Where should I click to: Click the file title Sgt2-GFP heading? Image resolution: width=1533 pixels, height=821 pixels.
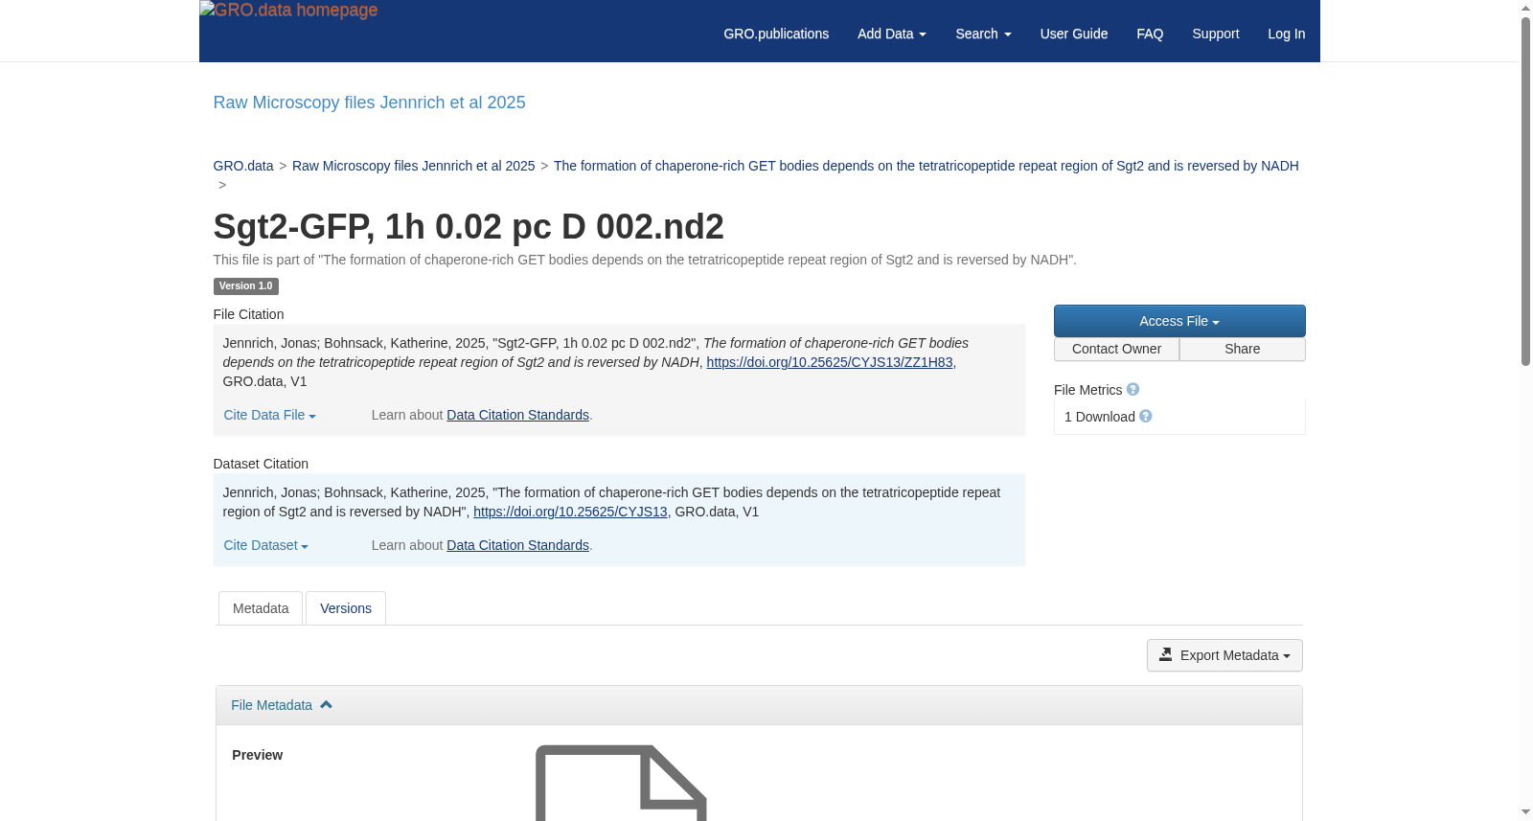point(469,227)
